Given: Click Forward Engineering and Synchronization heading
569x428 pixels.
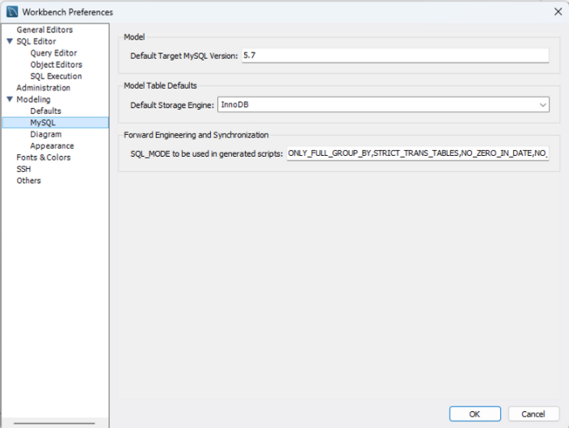Looking at the screenshot, I should pyautogui.click(x=196, y=135).
